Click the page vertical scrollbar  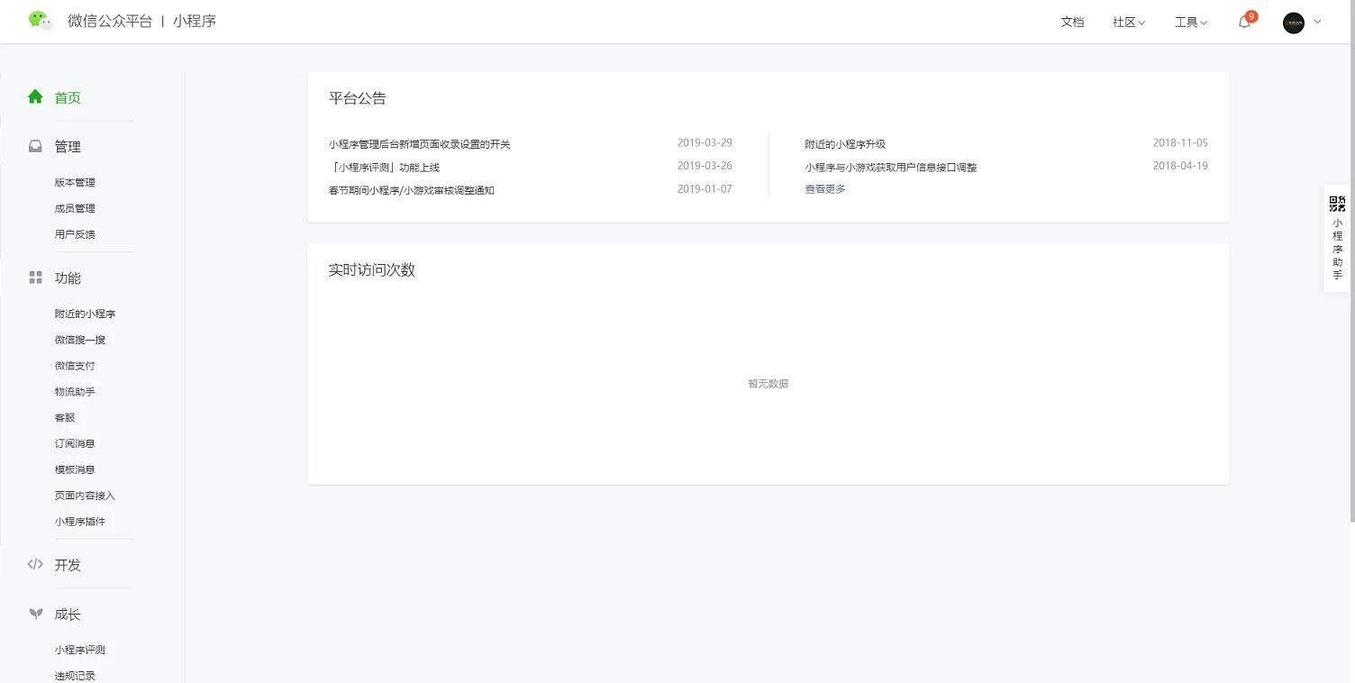point(1351,261)
